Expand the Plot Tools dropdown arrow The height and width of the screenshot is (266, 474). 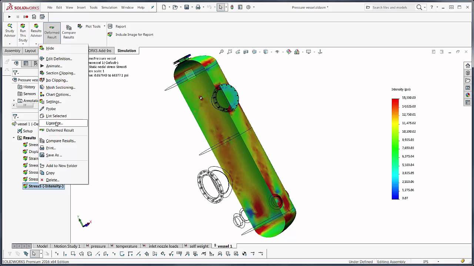(104, 26)
